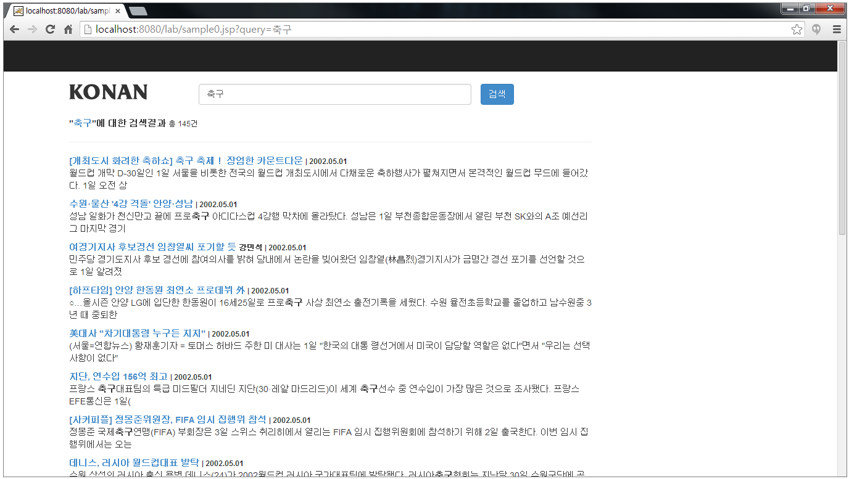Select the localhost:8080/lab/sample tab
Viewport: 849px width, 479px height.
pos(67,10)
